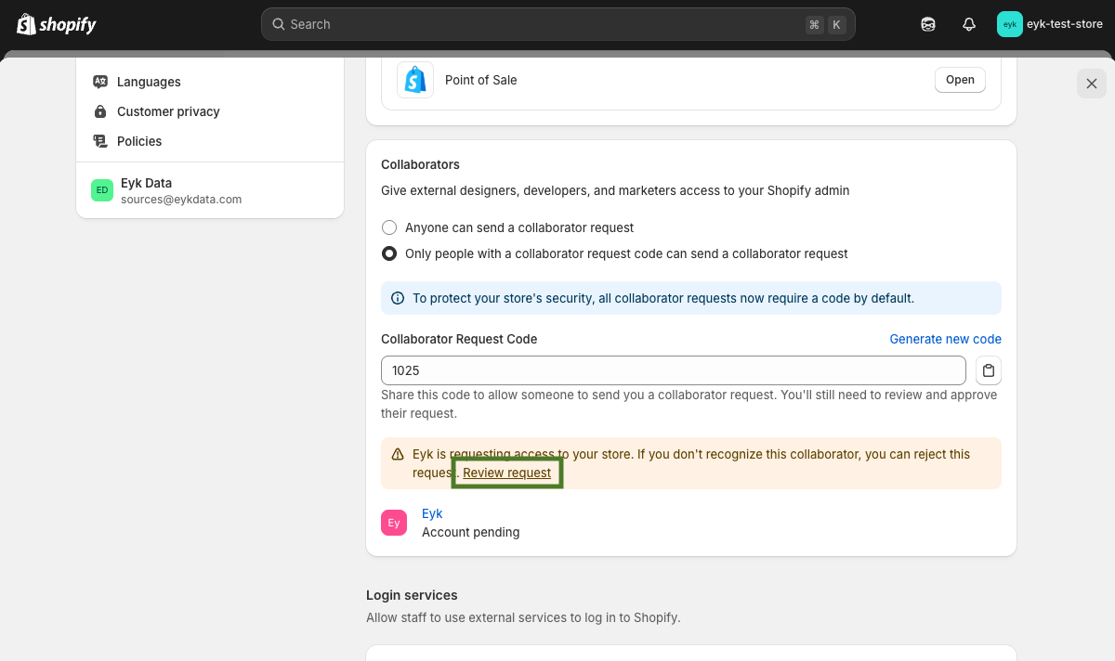Click the Shopify logo

[x=57, y=24]
